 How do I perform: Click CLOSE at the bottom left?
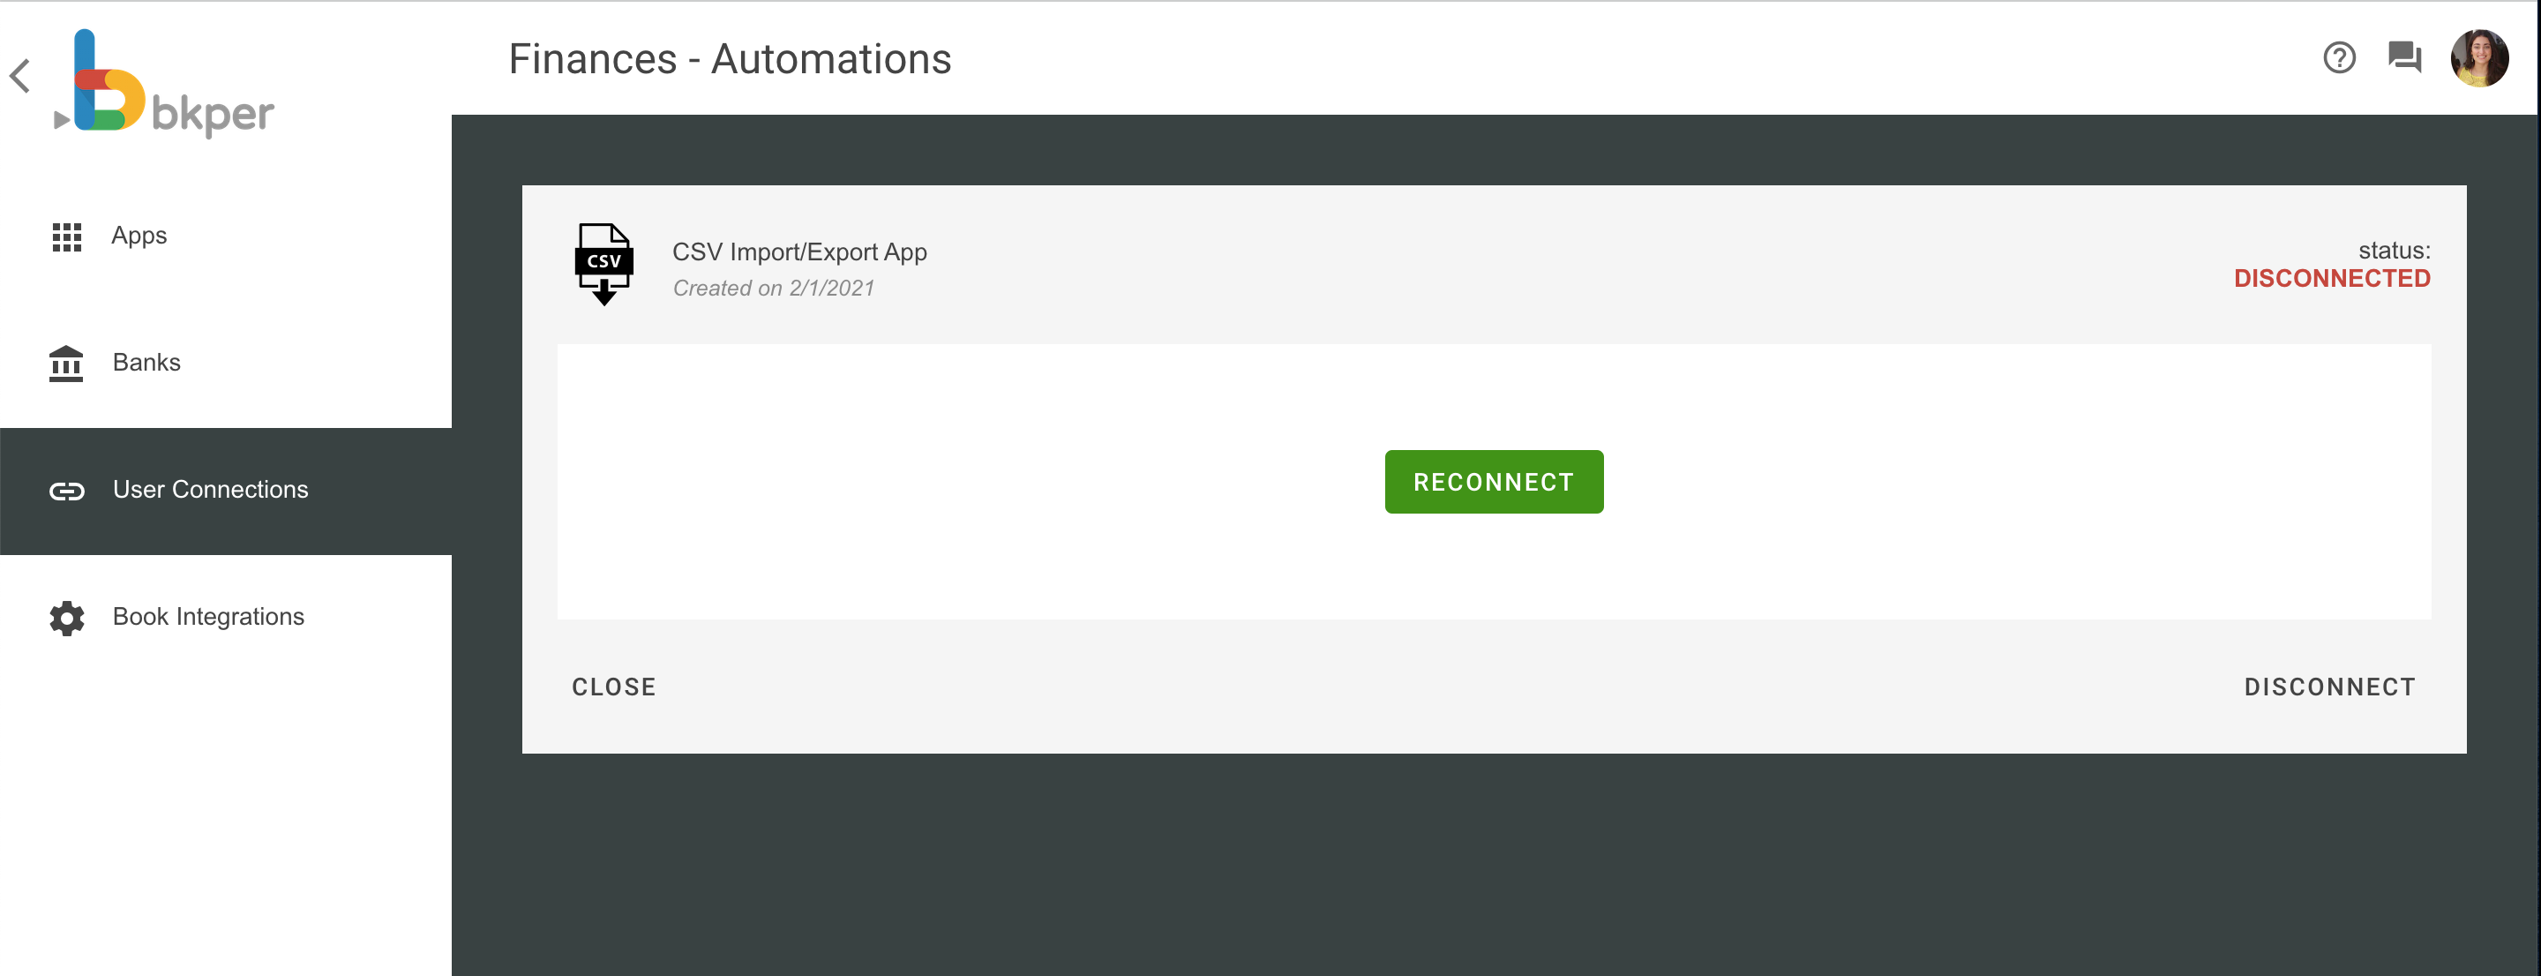613,686
